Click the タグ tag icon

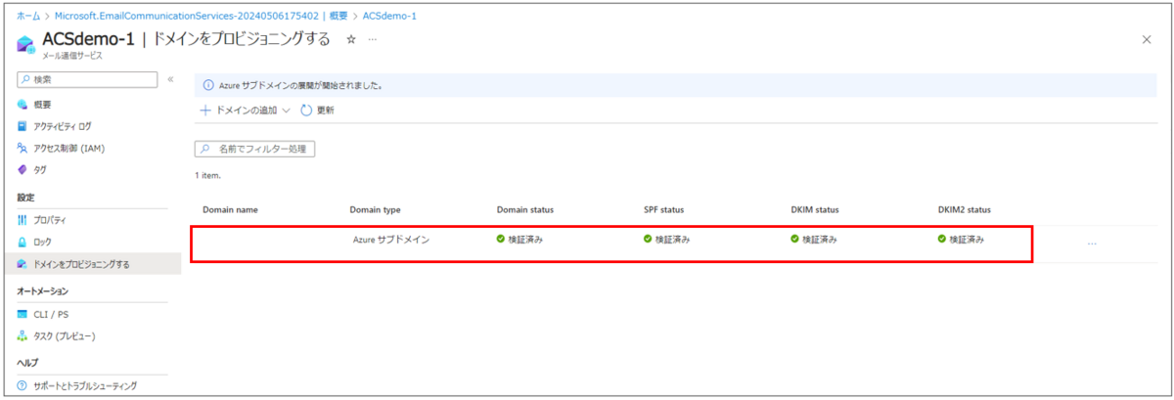pyautogui.click(x=23, y=170)
